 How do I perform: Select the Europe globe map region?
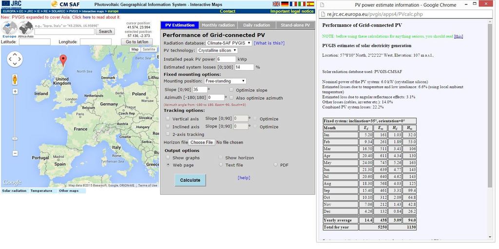(9, 28)
